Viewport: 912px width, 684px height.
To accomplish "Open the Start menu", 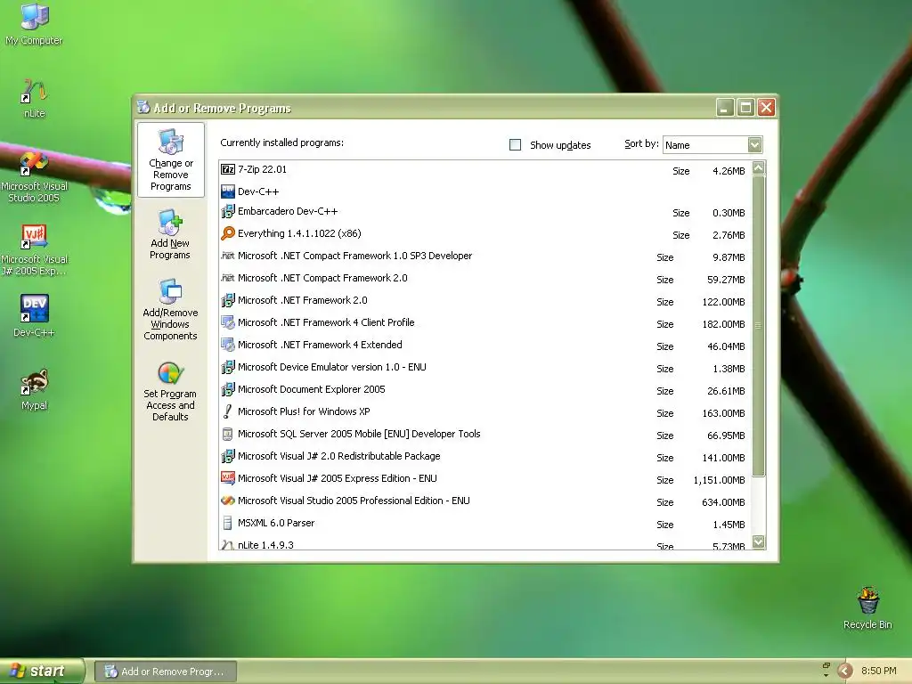I will tap(42, 671).
